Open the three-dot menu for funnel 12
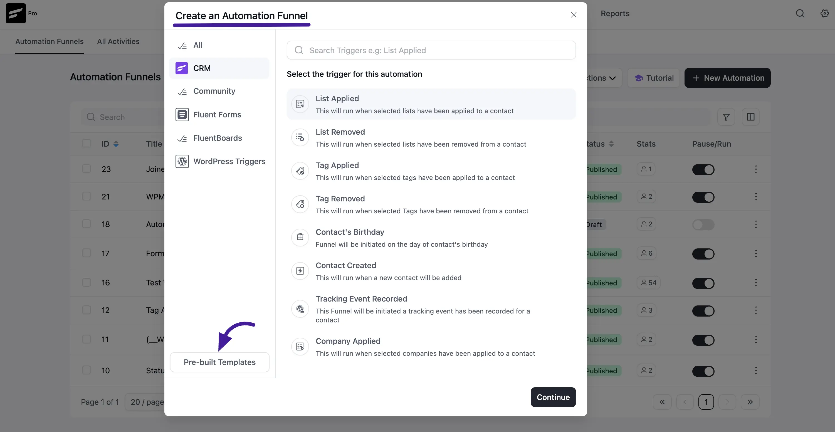This screenshot has width=835, height=432. [756, 310]
